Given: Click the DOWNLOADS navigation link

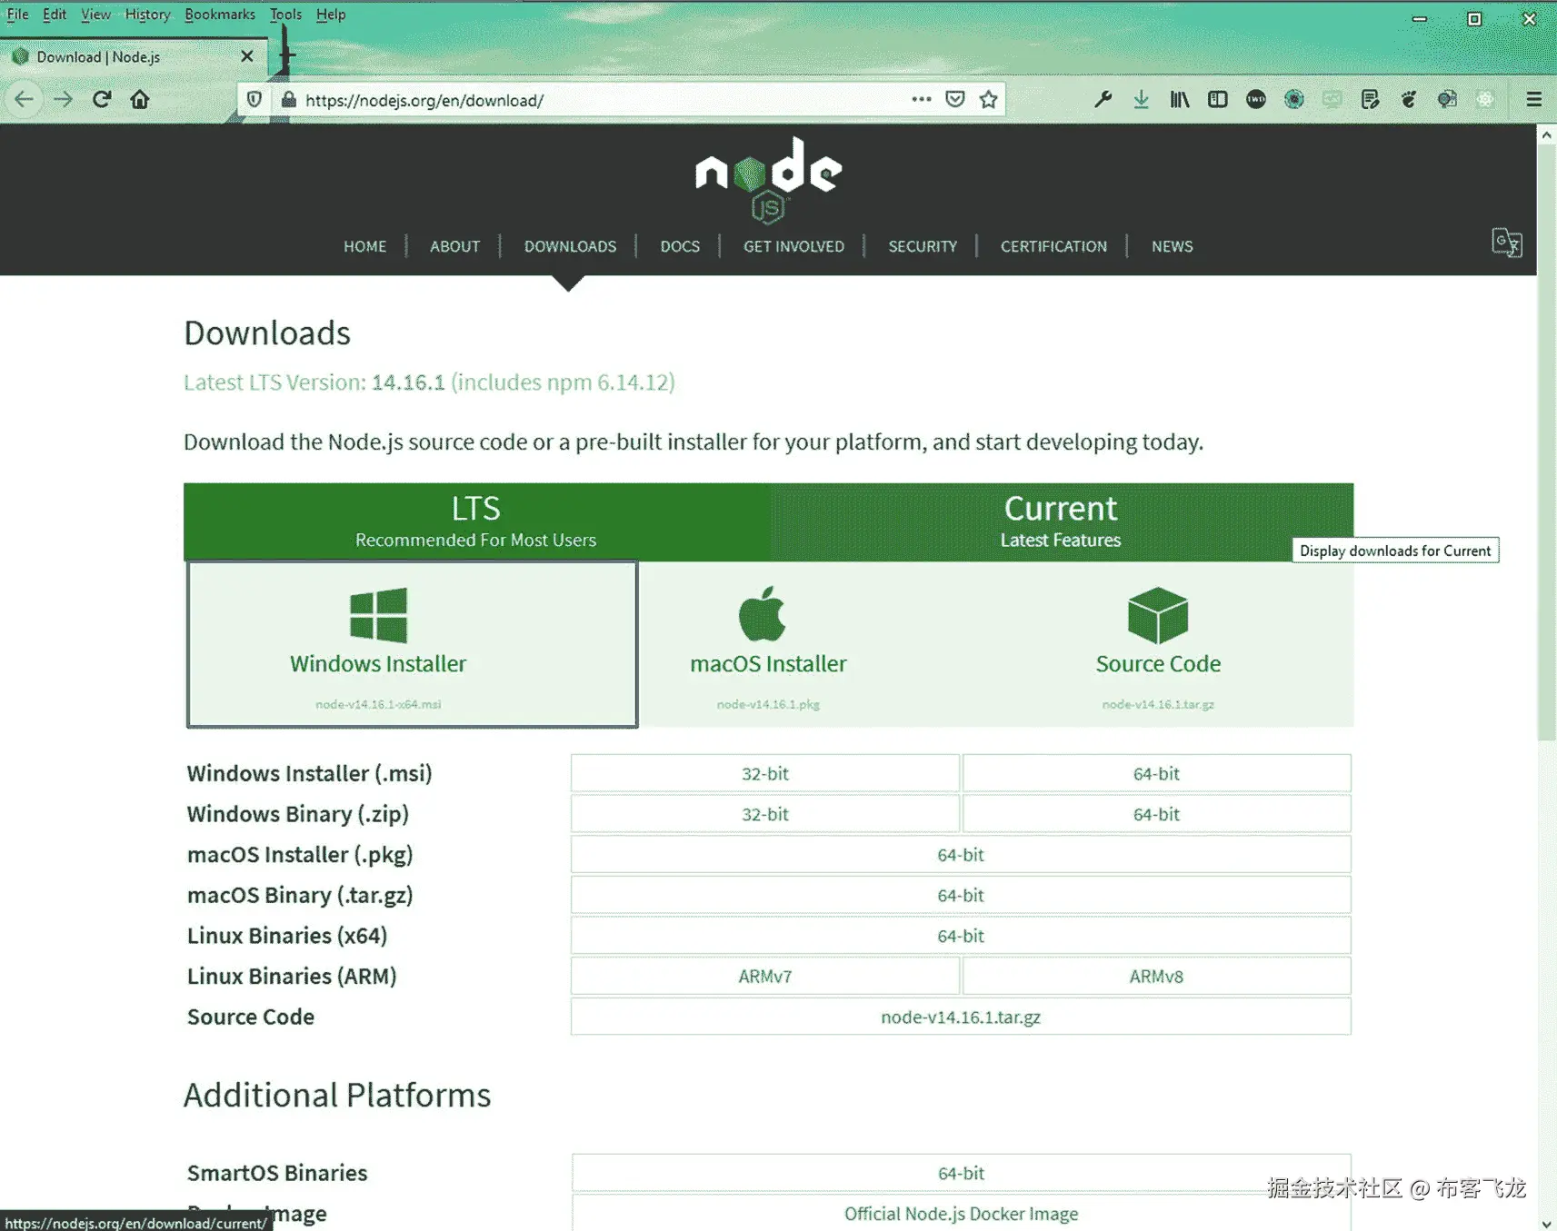Looking at the screenshot, I should [570, 246].
